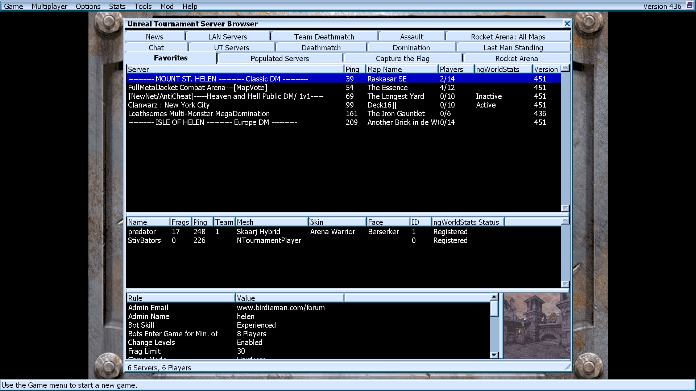Switch to the Chat tab
The width and height of the screenshot is (696, 391).
pyautogui.click(x=156, y=47)
